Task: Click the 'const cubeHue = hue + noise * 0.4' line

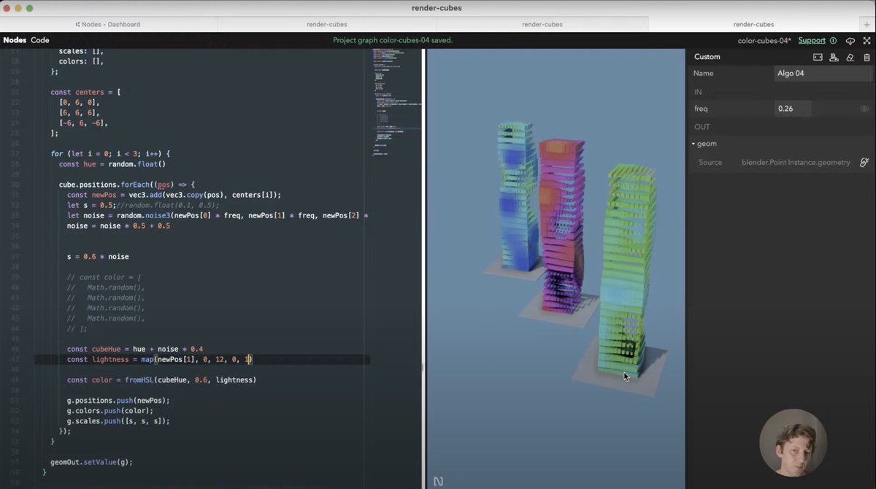Action: (135, 349)
